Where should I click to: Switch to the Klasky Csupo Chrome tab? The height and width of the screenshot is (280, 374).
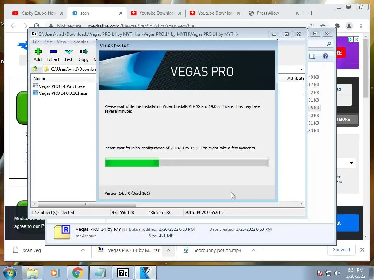[38, 13]
